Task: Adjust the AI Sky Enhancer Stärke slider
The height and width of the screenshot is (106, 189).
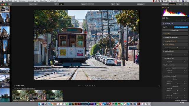Action: (x=172, y=54)
